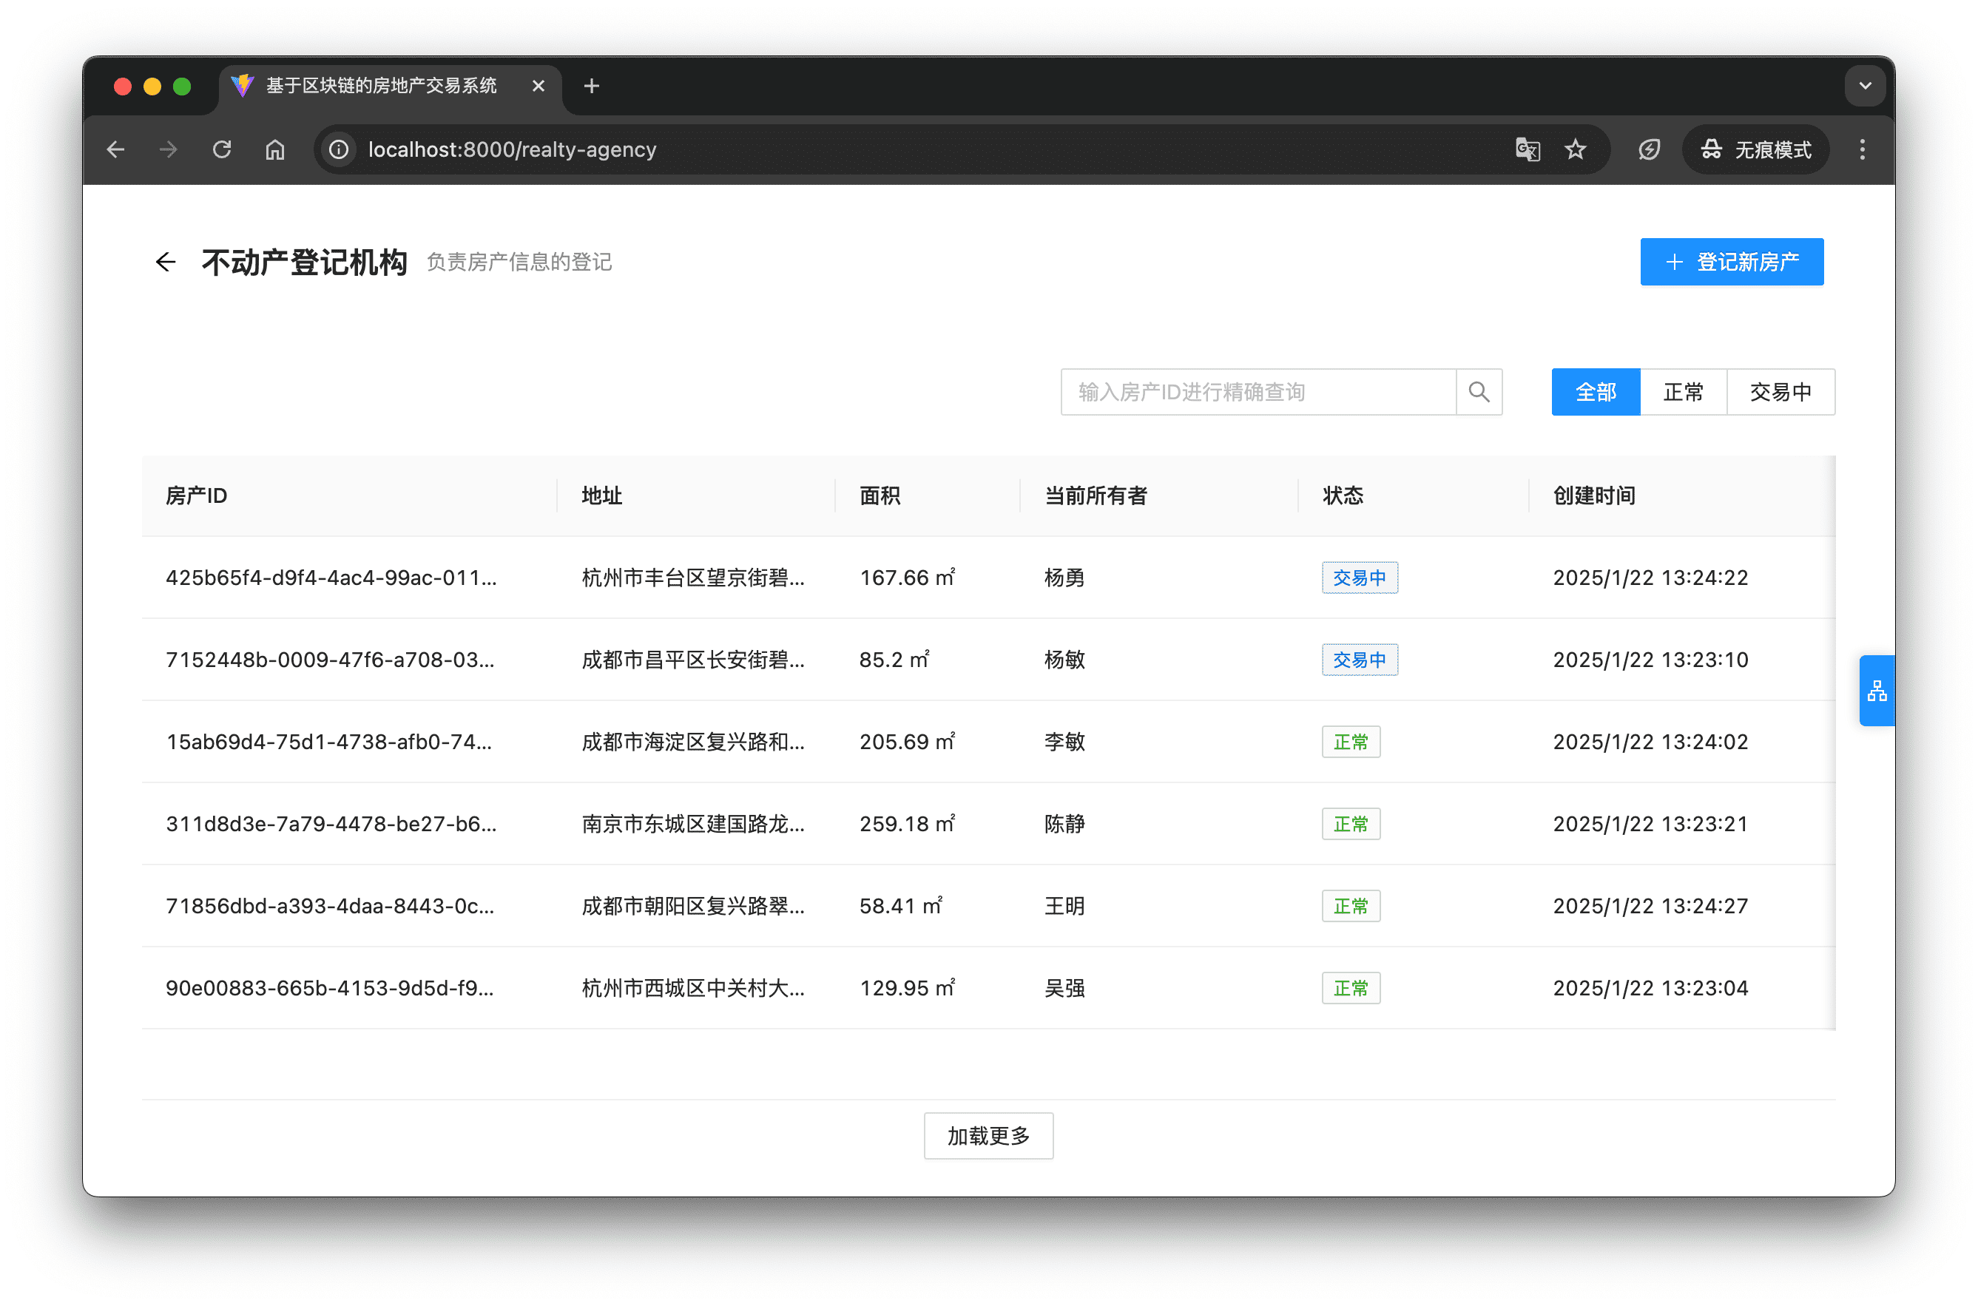Click the 无痕模式 incognito indicator
The image size is (1978, 1306).
(x=1755, y=150)
